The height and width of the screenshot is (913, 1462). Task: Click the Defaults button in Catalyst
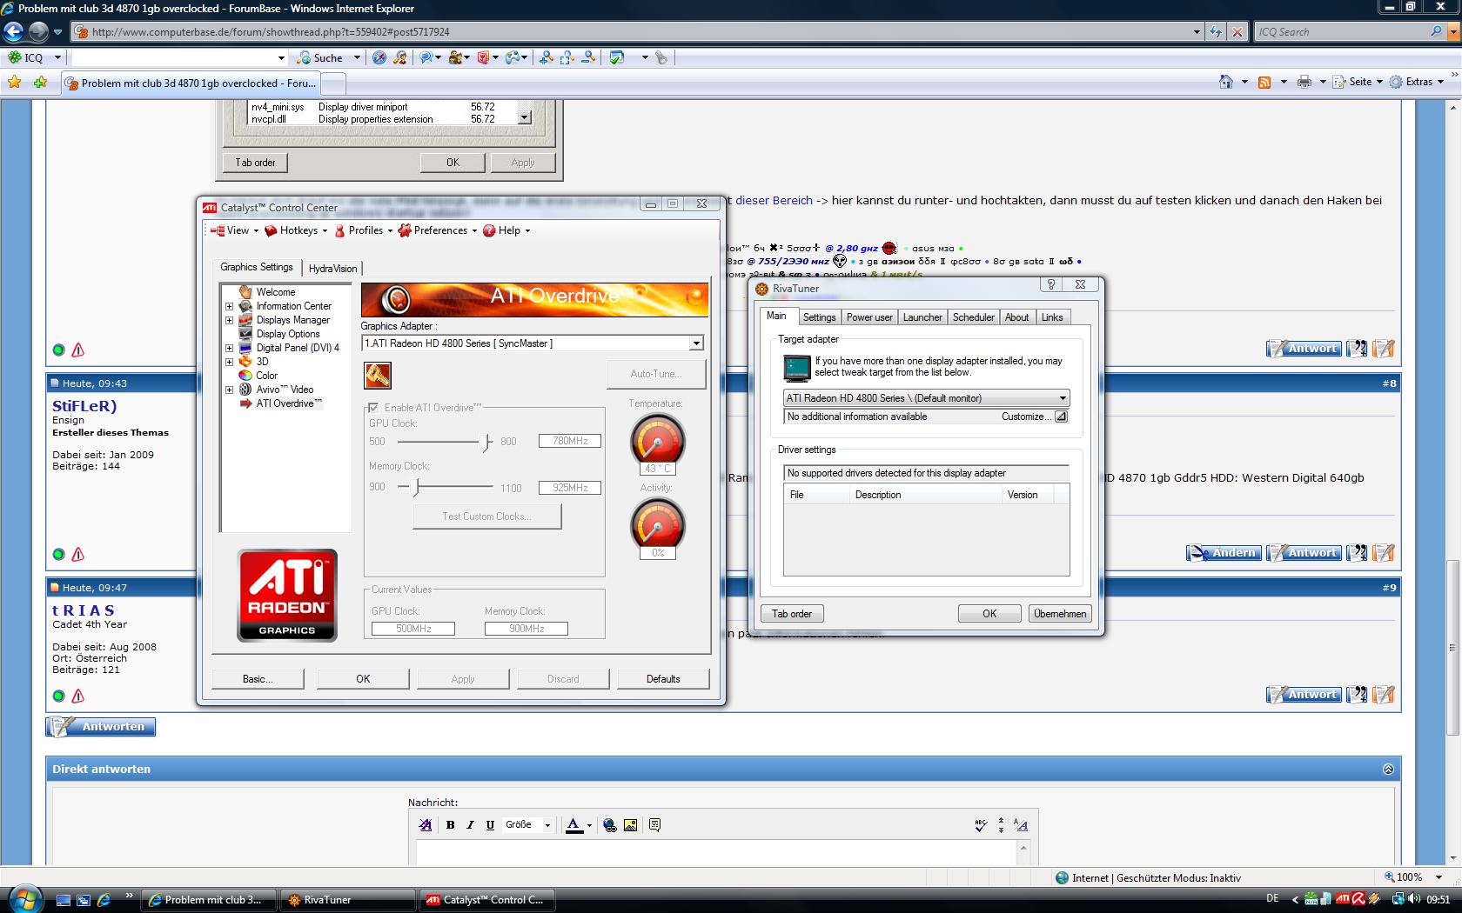pos(663,679)
